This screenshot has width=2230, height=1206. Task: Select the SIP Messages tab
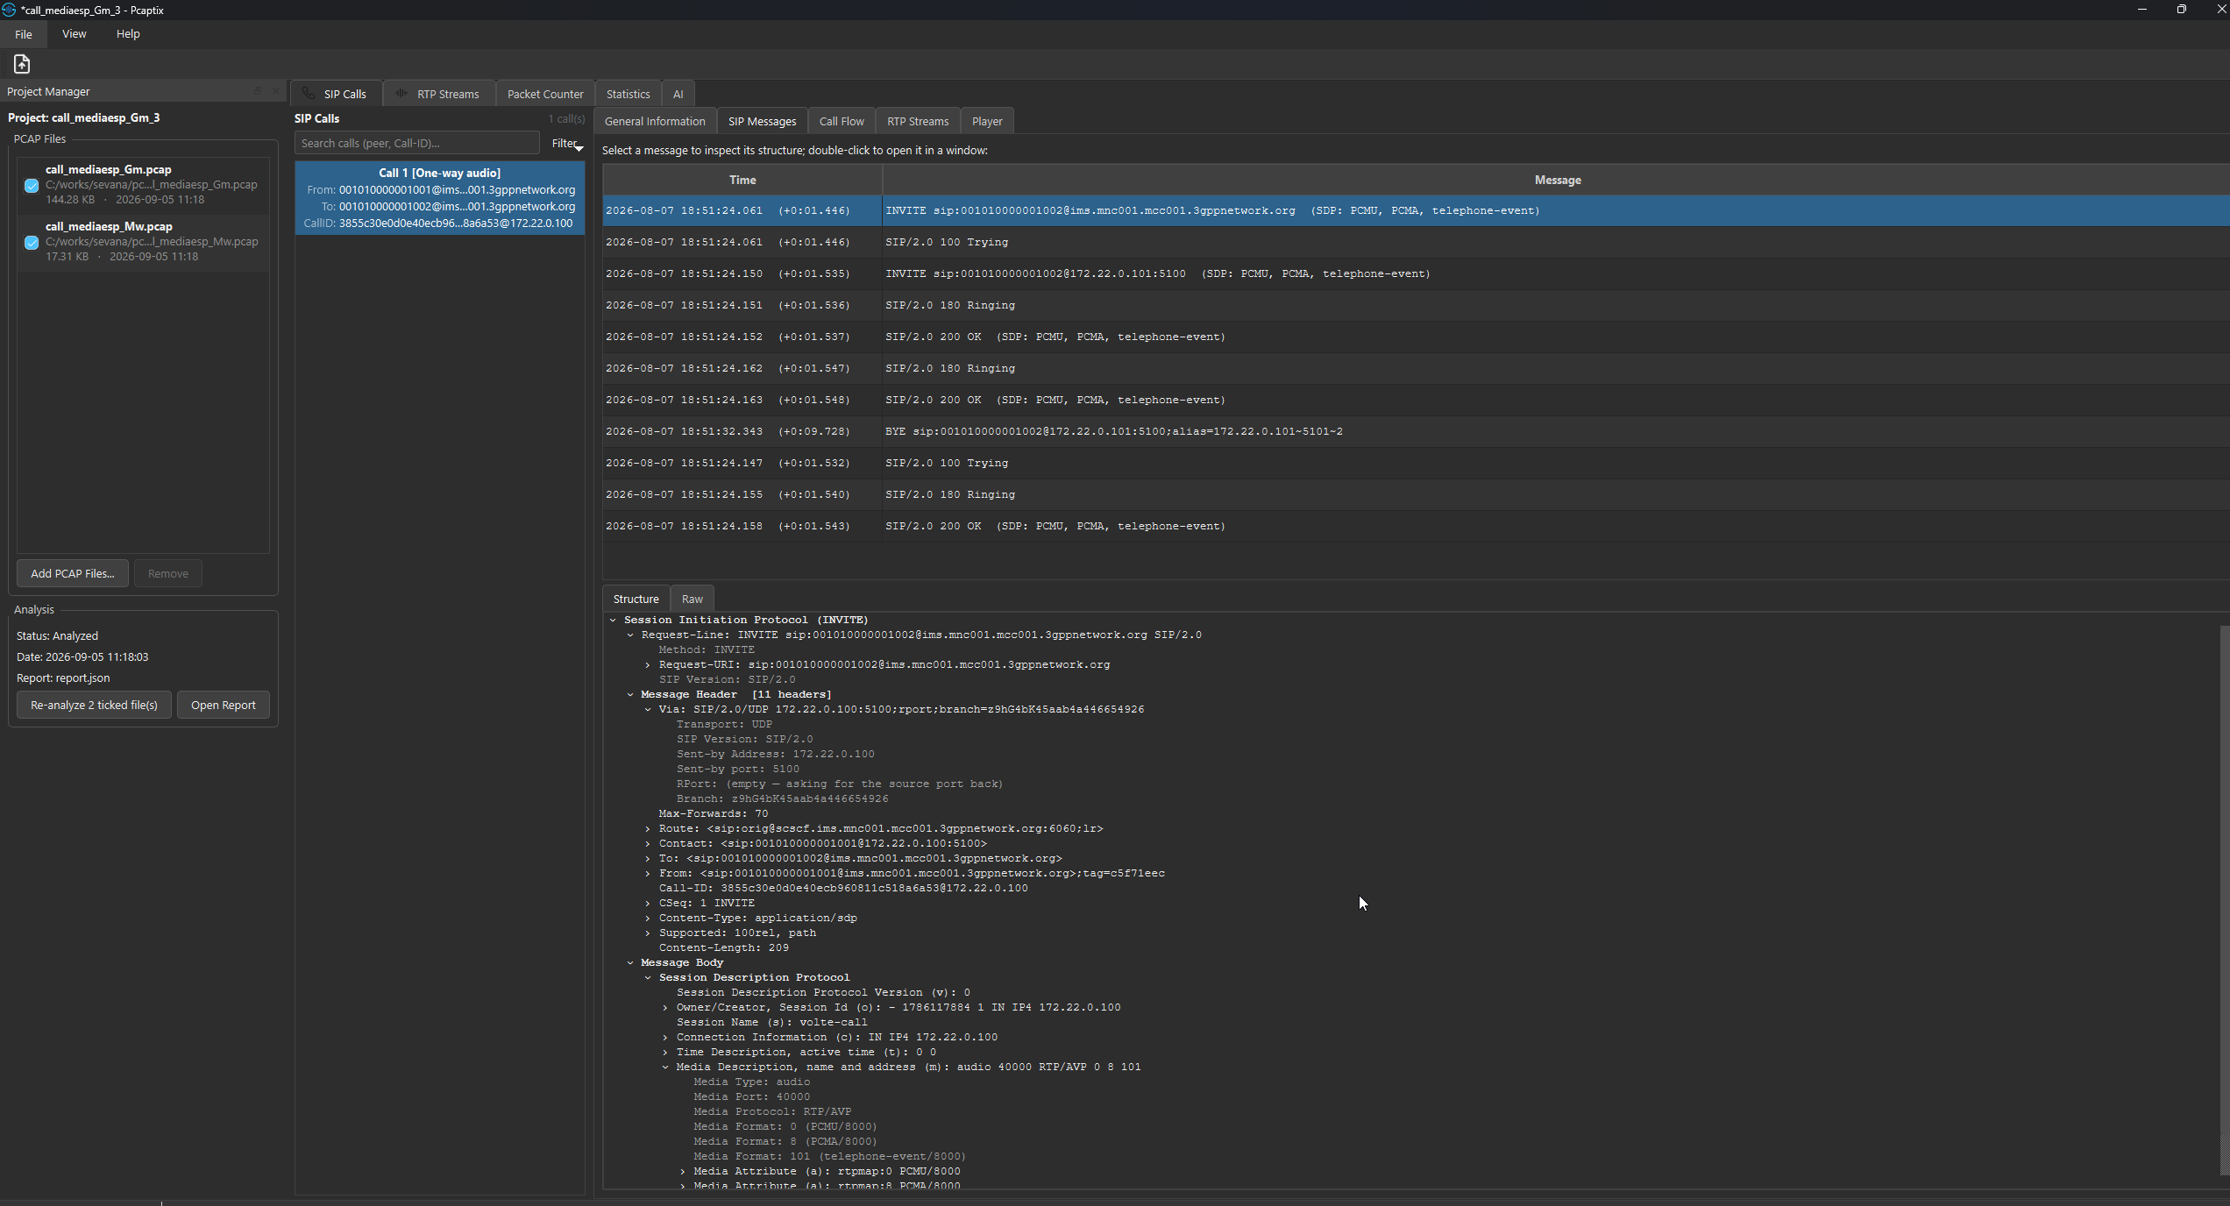coord(763,122)
